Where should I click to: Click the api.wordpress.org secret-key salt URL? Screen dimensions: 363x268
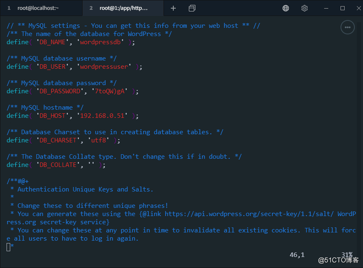tap(249, 214)
